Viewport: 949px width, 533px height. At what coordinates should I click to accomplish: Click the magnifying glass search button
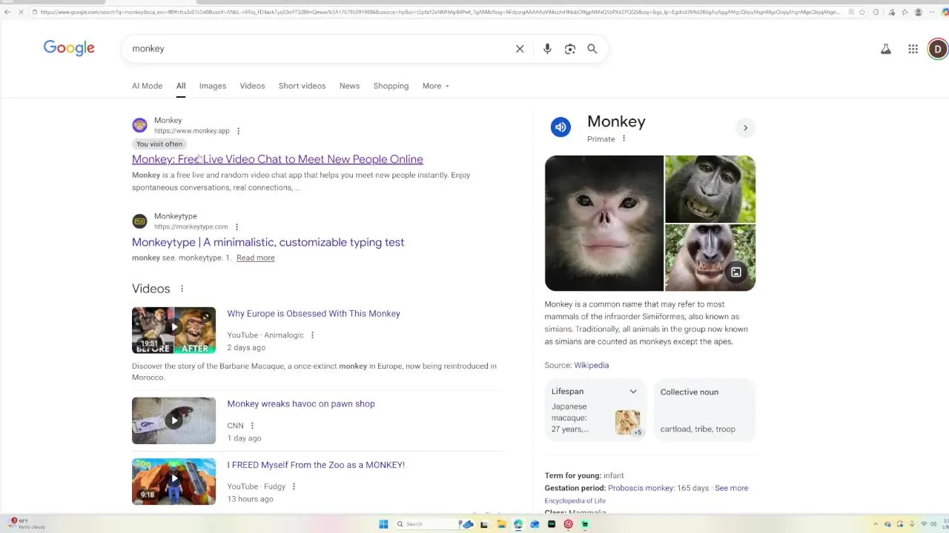pos(592,49)
